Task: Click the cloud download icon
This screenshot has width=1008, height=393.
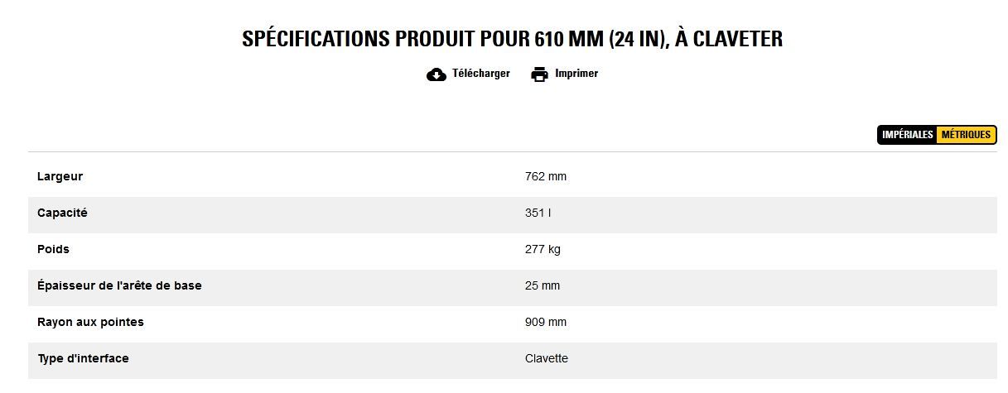Action: (436, 74)
